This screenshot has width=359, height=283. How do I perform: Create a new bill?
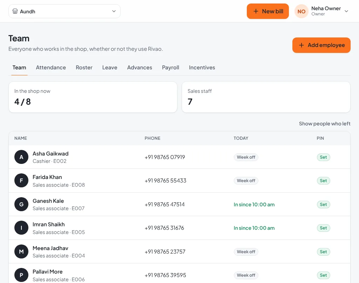pyautogui.click(x=267, y=11)
